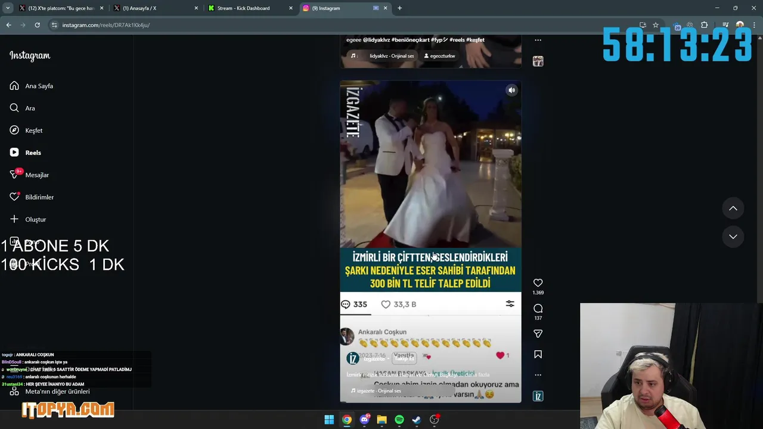Open Extensions puzzle icon
The width and height of the screenshot is (763, 429).
click(x=705, y=25)
